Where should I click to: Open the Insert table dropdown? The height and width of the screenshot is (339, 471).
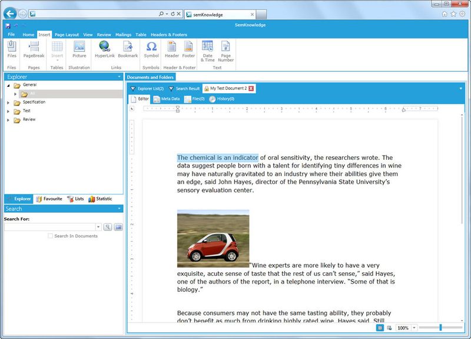[57, 51]
